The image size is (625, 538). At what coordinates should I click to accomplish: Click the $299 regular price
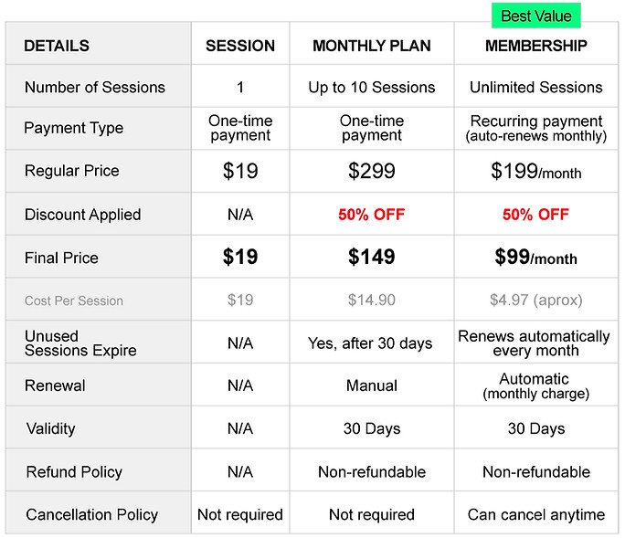click(x=372, y=171)
